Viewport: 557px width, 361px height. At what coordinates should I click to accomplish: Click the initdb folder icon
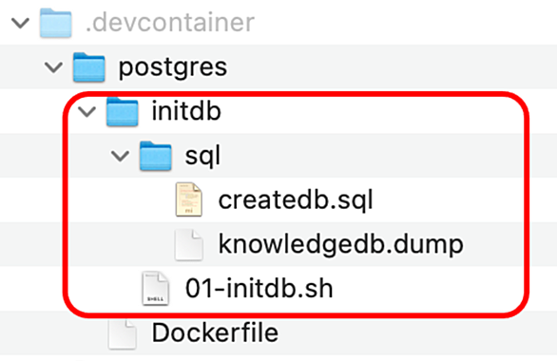[x=123, y=112]
